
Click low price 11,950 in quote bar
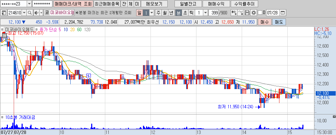(248, 22)
